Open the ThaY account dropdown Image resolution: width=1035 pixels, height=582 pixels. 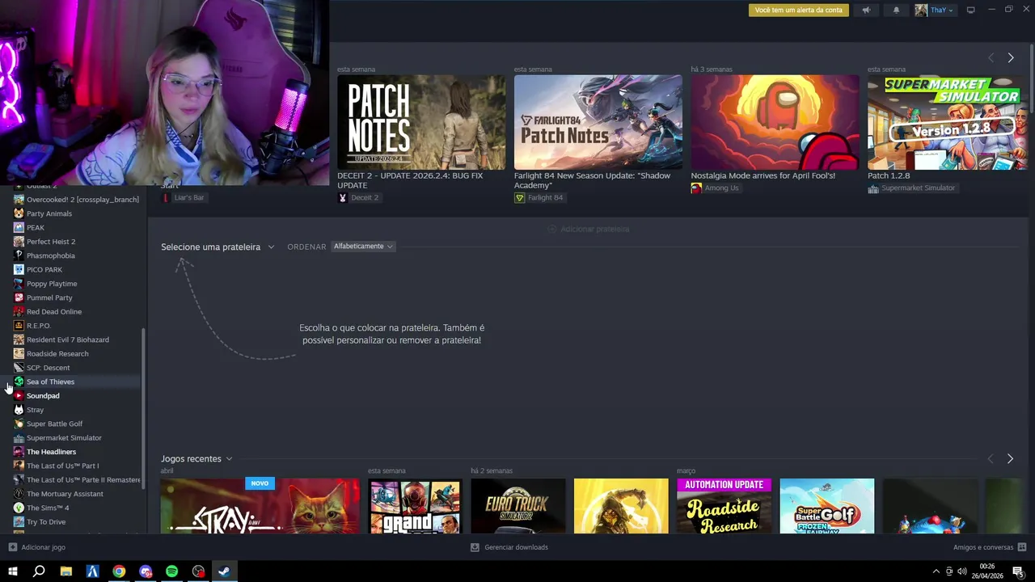[x=941, y=11]
